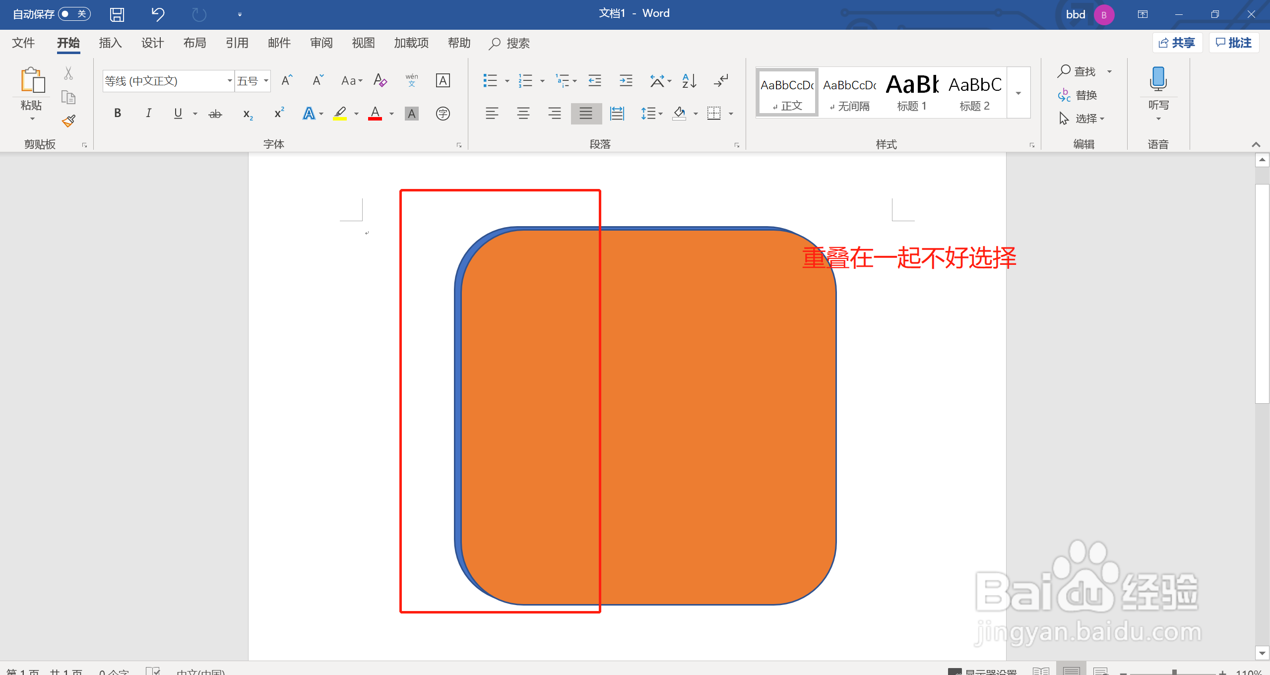Decrease paragraph indent
The image size is (1270, 675).
pos(594,80)
